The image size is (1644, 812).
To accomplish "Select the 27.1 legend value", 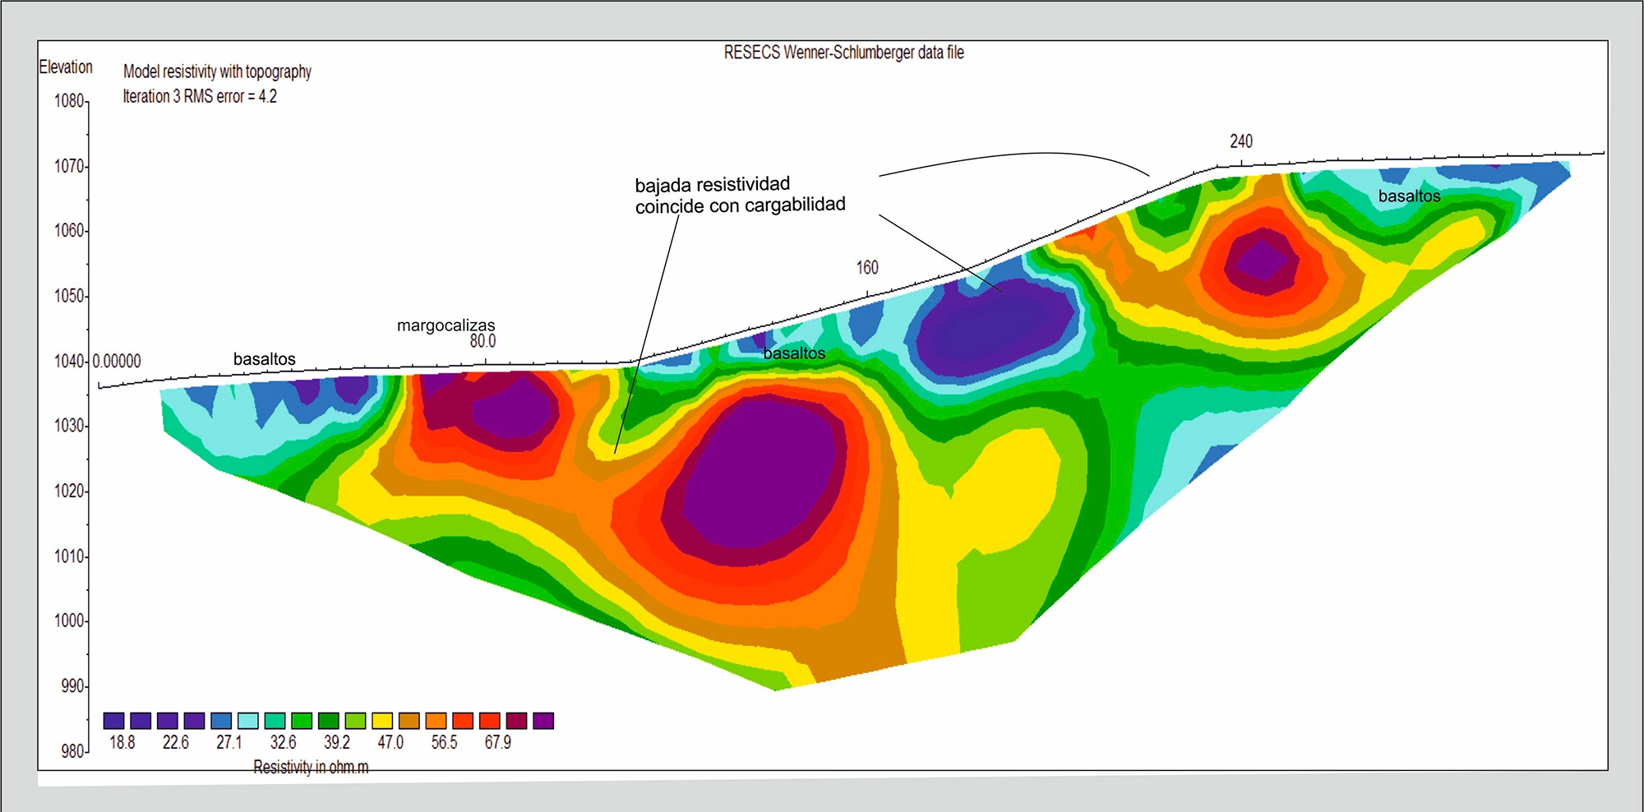I will pyautogui.click(x=229, y=742).
